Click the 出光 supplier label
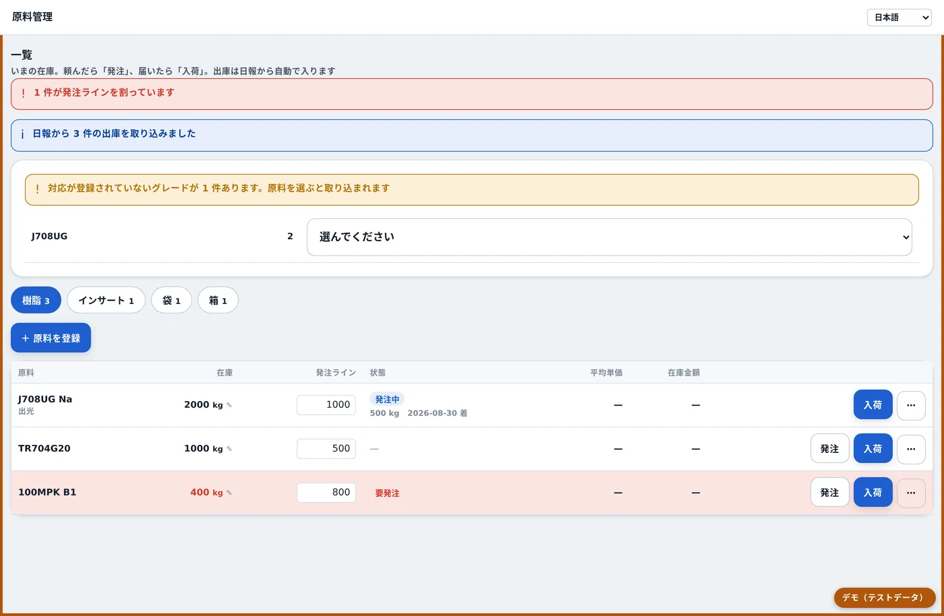Viewport: 944px width, 616px height. click(26, 411)
